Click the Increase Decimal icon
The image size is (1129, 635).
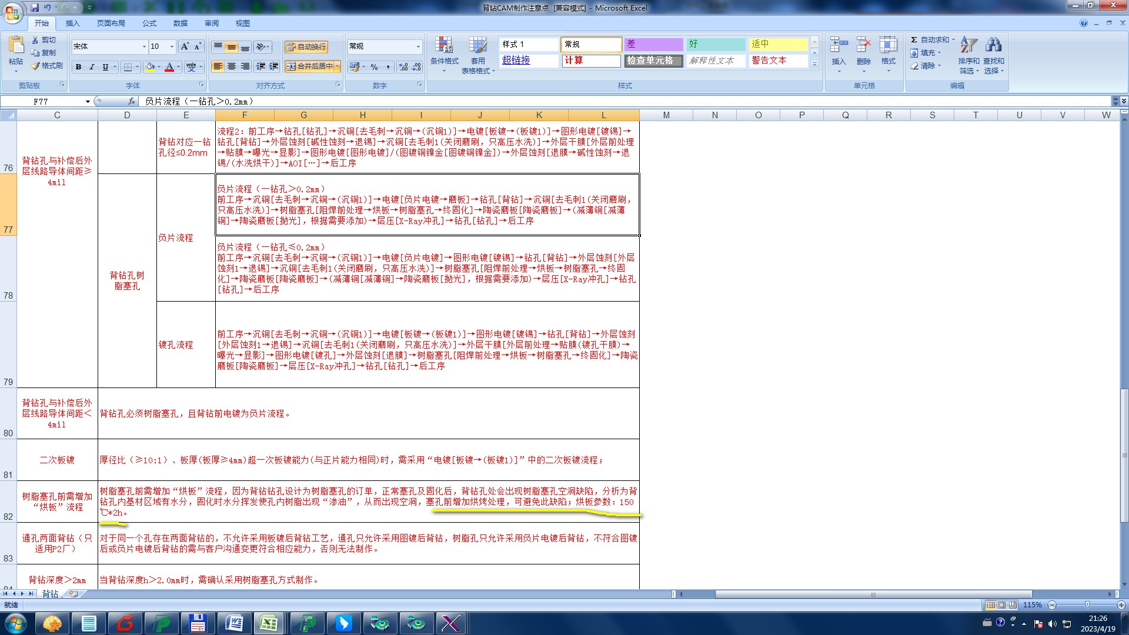403,67
